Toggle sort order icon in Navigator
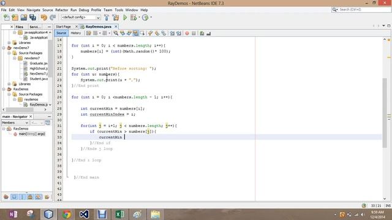Image resolution: width=392 pixels, height=220 pixels. point(47,197)
